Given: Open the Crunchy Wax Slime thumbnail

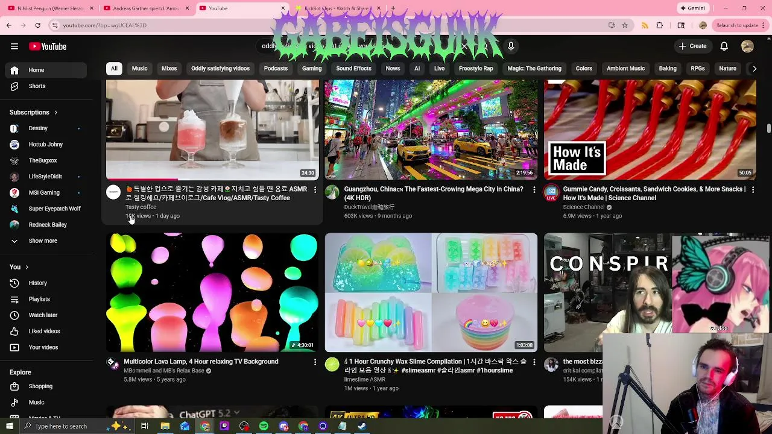Looking at the screenshot, I should (431, 292).
